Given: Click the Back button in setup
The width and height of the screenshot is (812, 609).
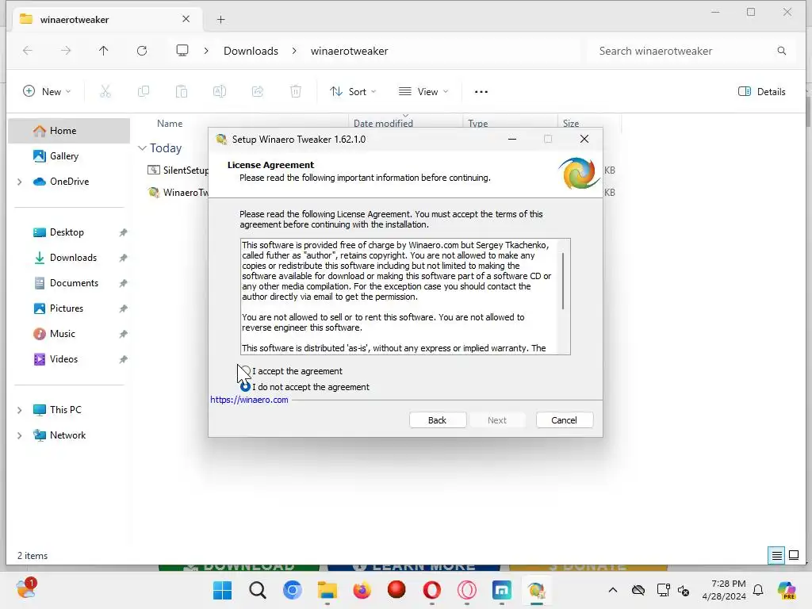Looking at the screenshot, I should tap(437, 420).
